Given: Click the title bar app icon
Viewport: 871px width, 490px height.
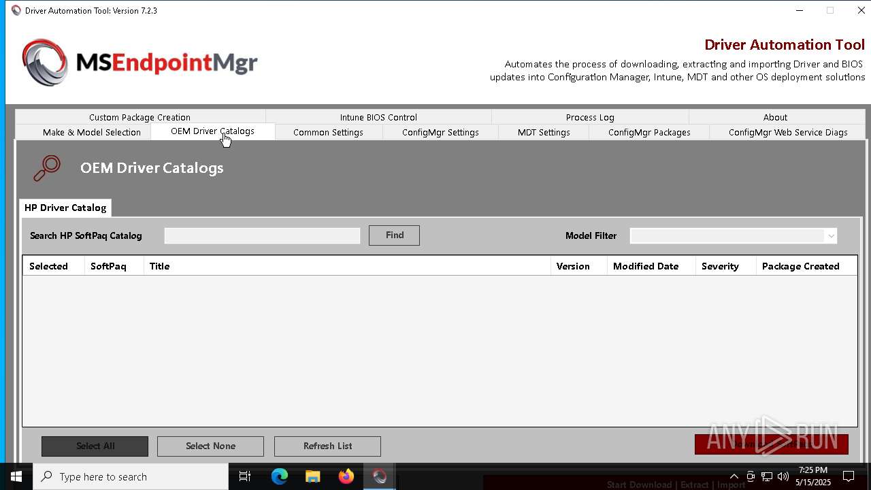Looking at the screenshot, I should tap(16, 10).
